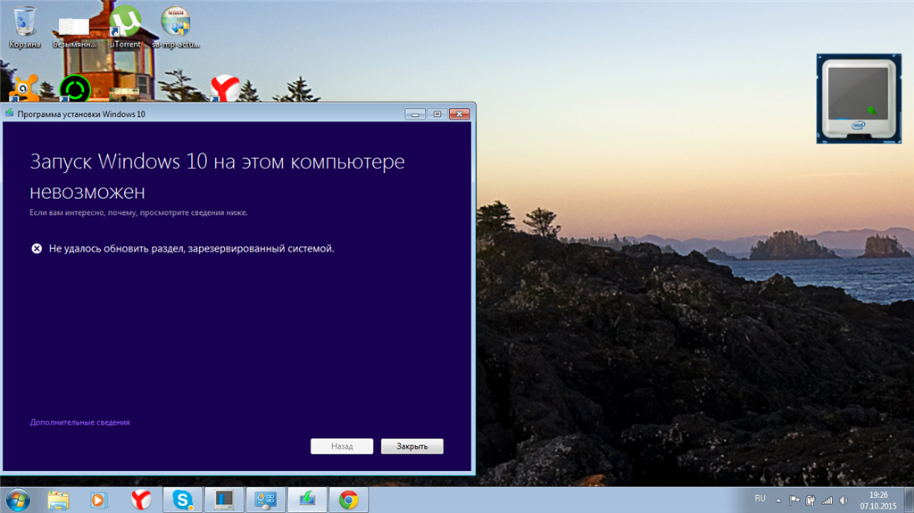Click the error X icon beside the message

tap(37, 248)
